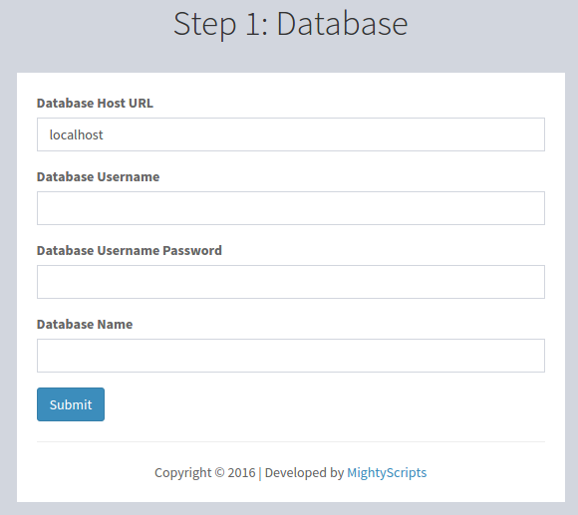Select the Database Username Password field
The height and width of the screenshot is (515, 578).
pos(290,282)
